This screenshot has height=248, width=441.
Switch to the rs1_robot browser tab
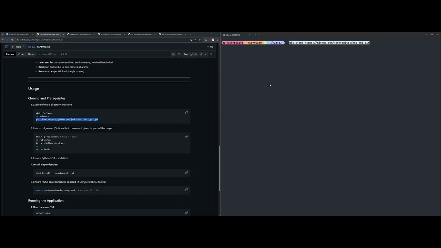click(x=111, y=34)
